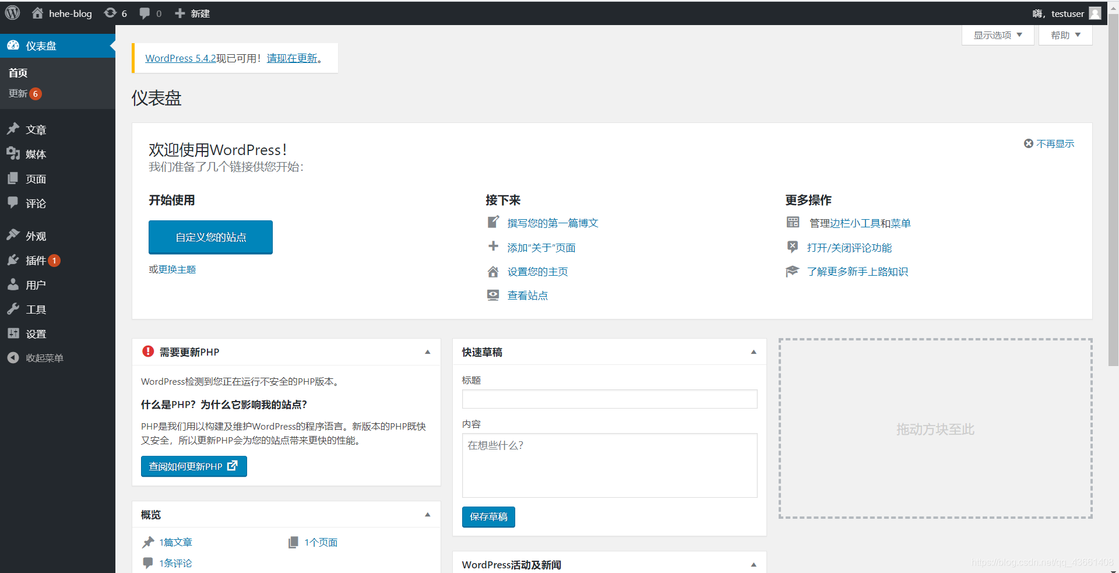Collapse the 需要更新PHP panel arrow
The height and width of the screenshot is (573, 1119).
click(427, 352)
